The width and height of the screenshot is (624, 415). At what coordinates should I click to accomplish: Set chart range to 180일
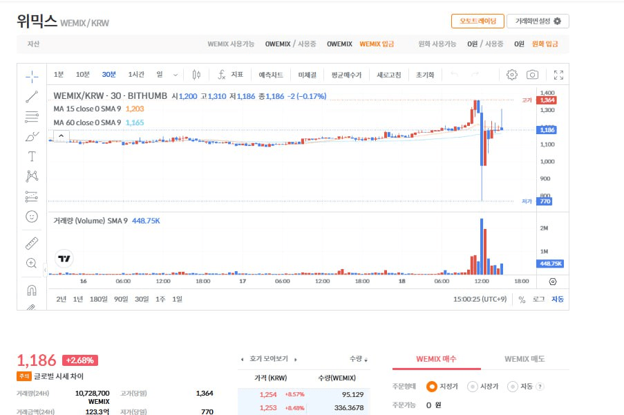tap(99, 299)
